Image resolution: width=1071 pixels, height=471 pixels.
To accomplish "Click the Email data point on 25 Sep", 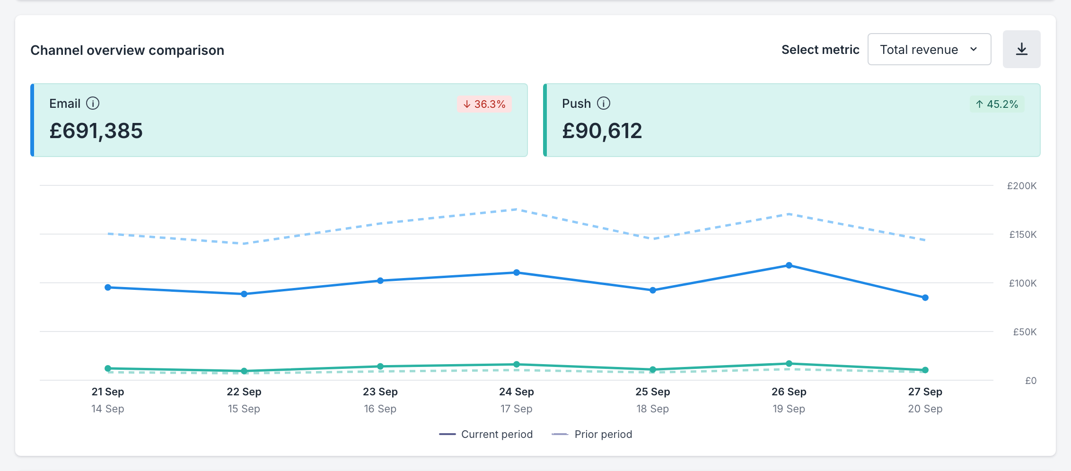I will coord(653,290).
